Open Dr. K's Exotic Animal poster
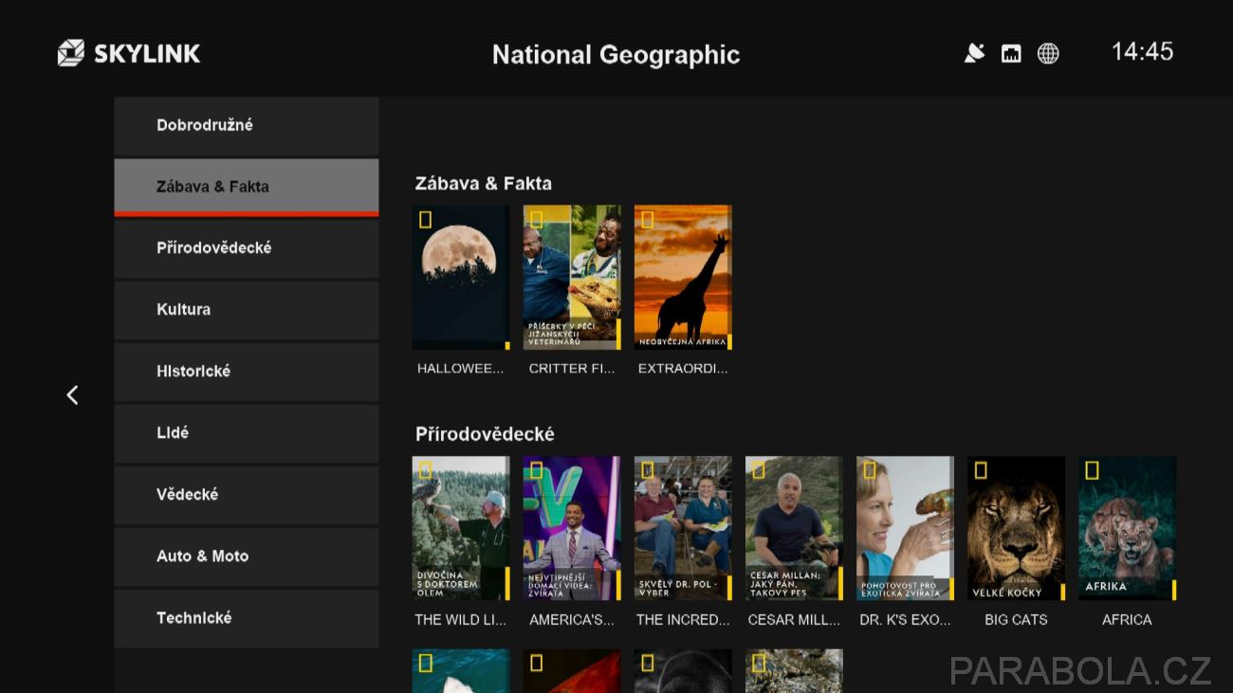Screen dimensions: 1233x693 click(905, 528)
